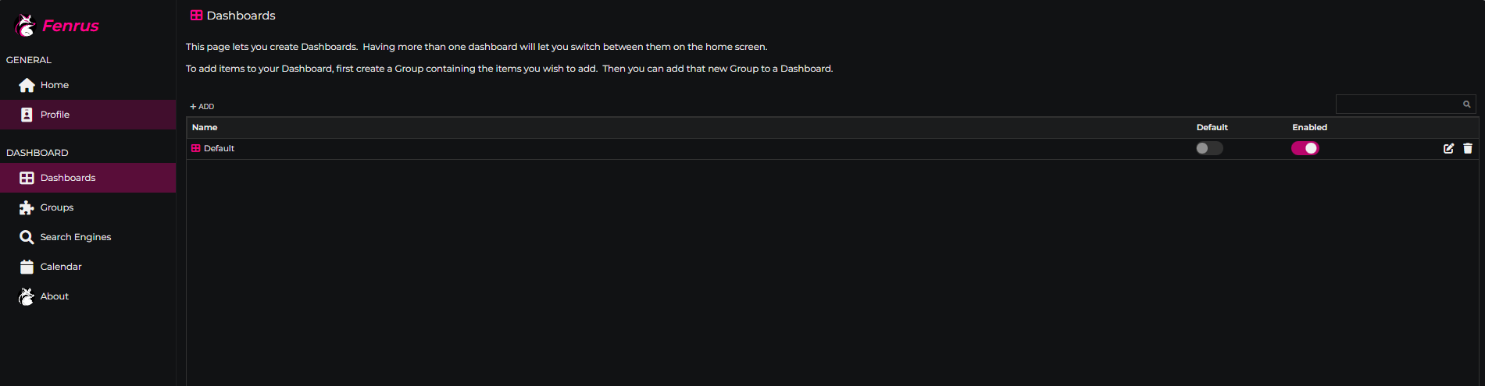This screenshot has height=386, width=1485.
Task: Click the Name column header
Action: (x=205, y=127)
